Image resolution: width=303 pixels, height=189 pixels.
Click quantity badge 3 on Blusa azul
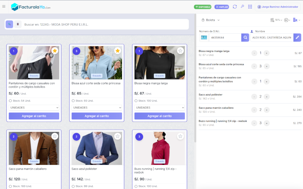tap(77, 51)
